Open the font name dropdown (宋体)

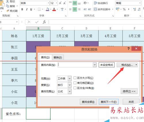pyautogui.click(x=48, y=3)
